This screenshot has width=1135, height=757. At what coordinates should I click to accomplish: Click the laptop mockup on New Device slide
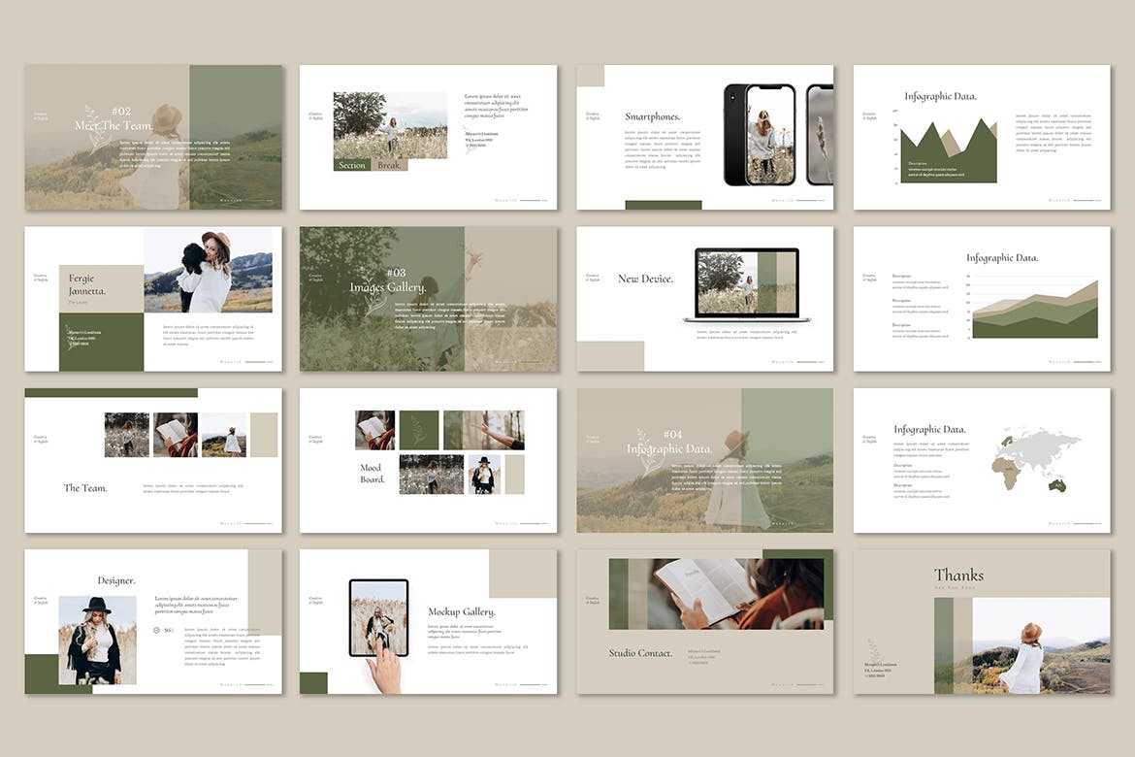[747, 285]
